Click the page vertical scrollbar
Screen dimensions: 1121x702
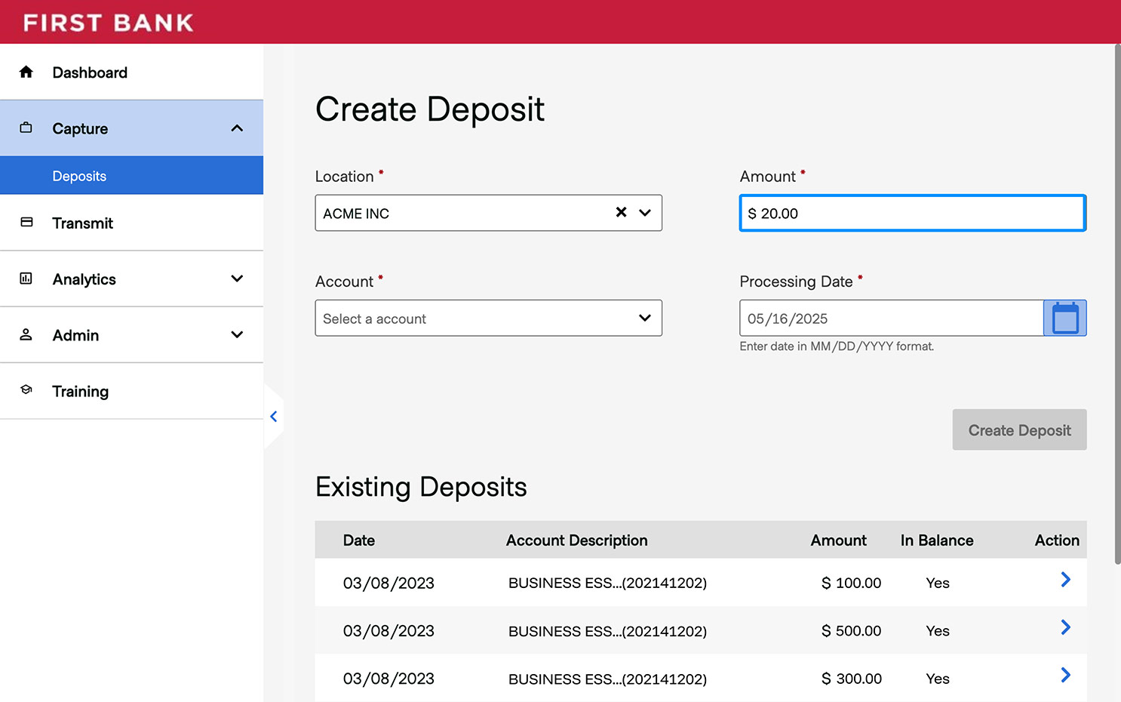pyautogui.click(x=1117, y=304)
